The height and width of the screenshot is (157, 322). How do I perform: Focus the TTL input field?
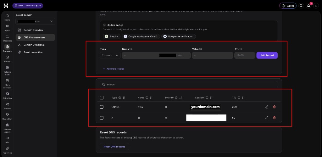point(245,55)
